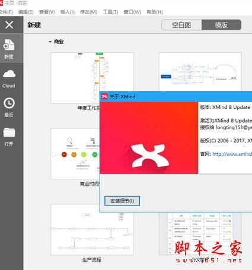Image resolution: width=252 pixels, height=270 pixels.
Task: Open the 查看(V) menu
Action: pos(47,12)
